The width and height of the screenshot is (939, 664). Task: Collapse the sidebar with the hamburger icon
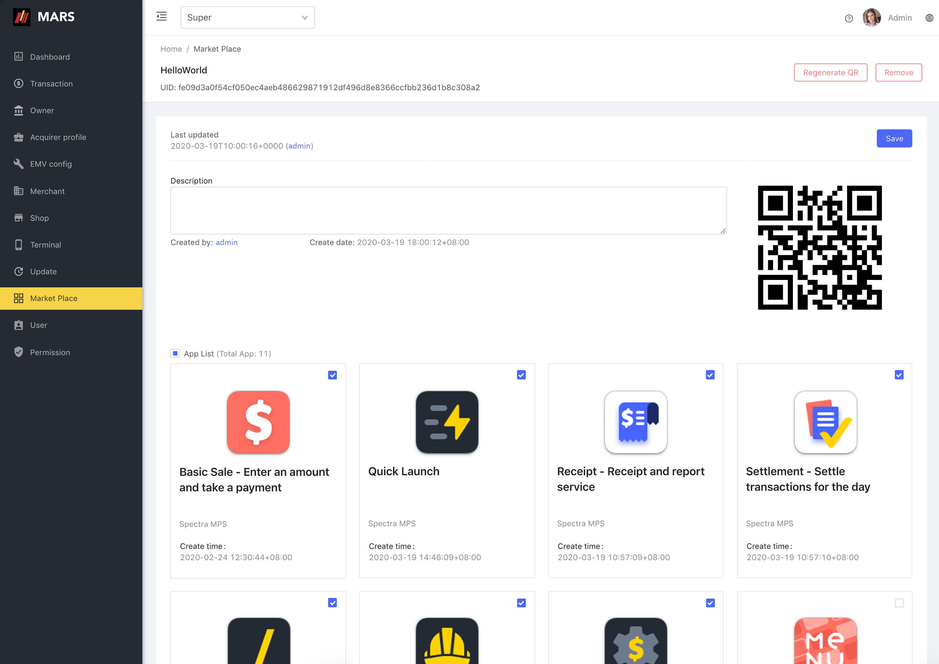pos(161,17)
